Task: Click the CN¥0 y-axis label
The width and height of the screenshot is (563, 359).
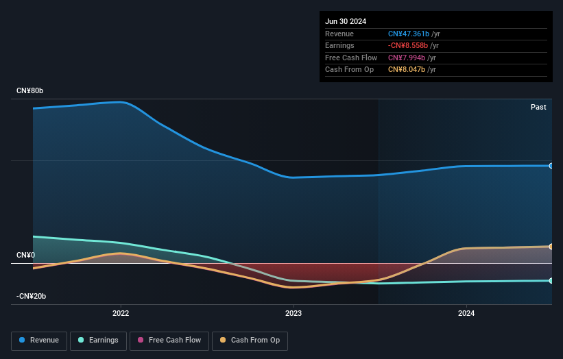Action: tap(25, 255)
